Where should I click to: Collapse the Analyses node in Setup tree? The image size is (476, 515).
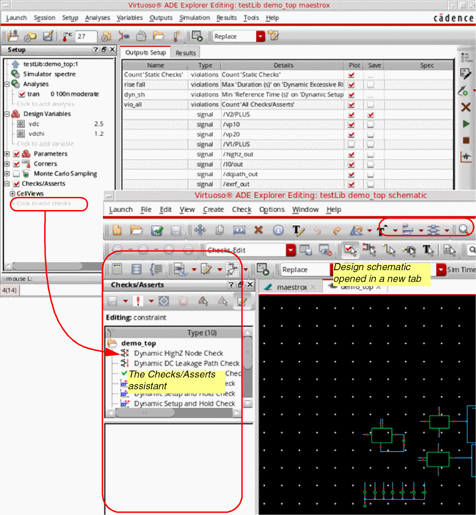click(x=7, y=85)
